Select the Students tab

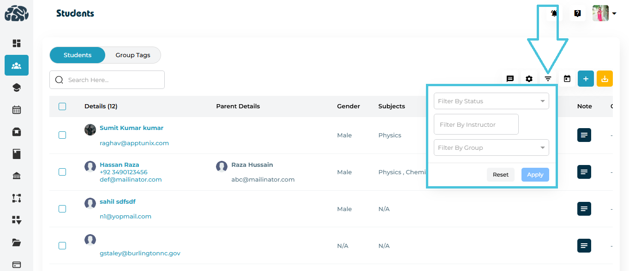[78, 55]
